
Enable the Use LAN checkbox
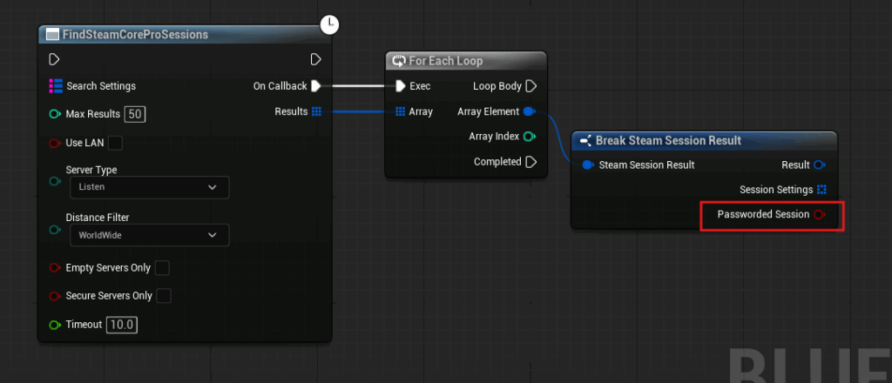(115, 143)
